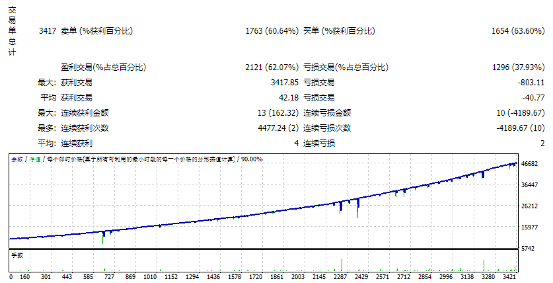Select the 连续亏损金额 label
The height and width of the screenshot is (283, 553).
327,113
